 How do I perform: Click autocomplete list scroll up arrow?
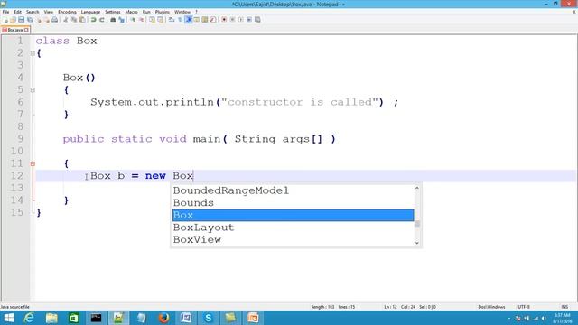[x=417, y=188]
